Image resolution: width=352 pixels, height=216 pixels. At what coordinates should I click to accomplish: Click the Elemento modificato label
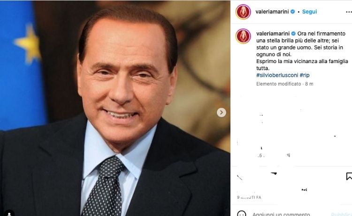click(x=278, y=84)
